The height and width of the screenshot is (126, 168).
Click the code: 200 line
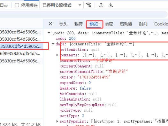(65, 38)
